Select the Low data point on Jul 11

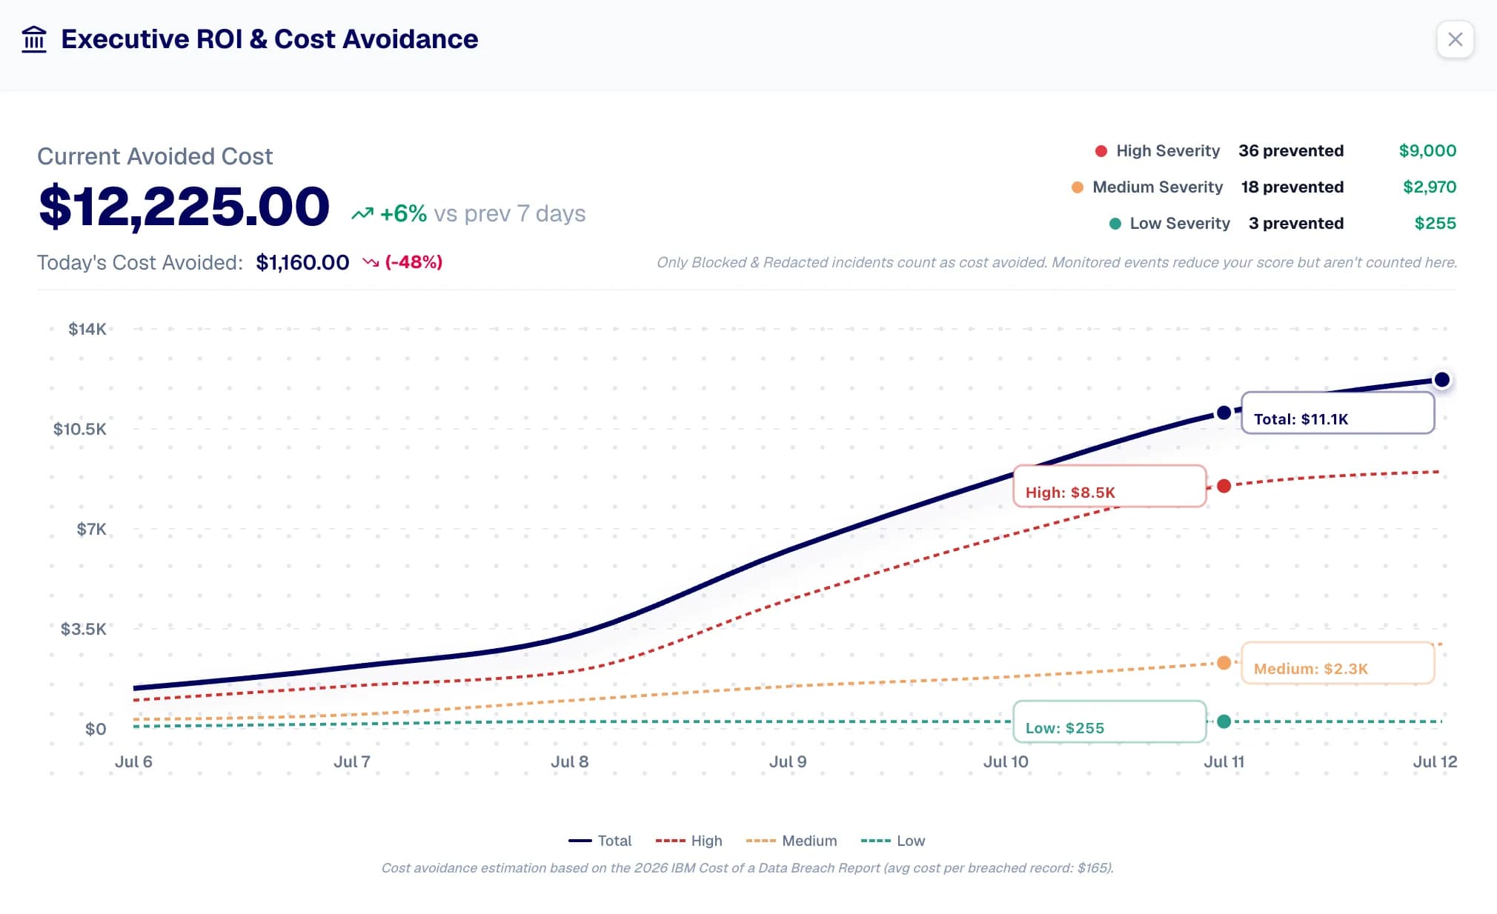pos(1224,721)
